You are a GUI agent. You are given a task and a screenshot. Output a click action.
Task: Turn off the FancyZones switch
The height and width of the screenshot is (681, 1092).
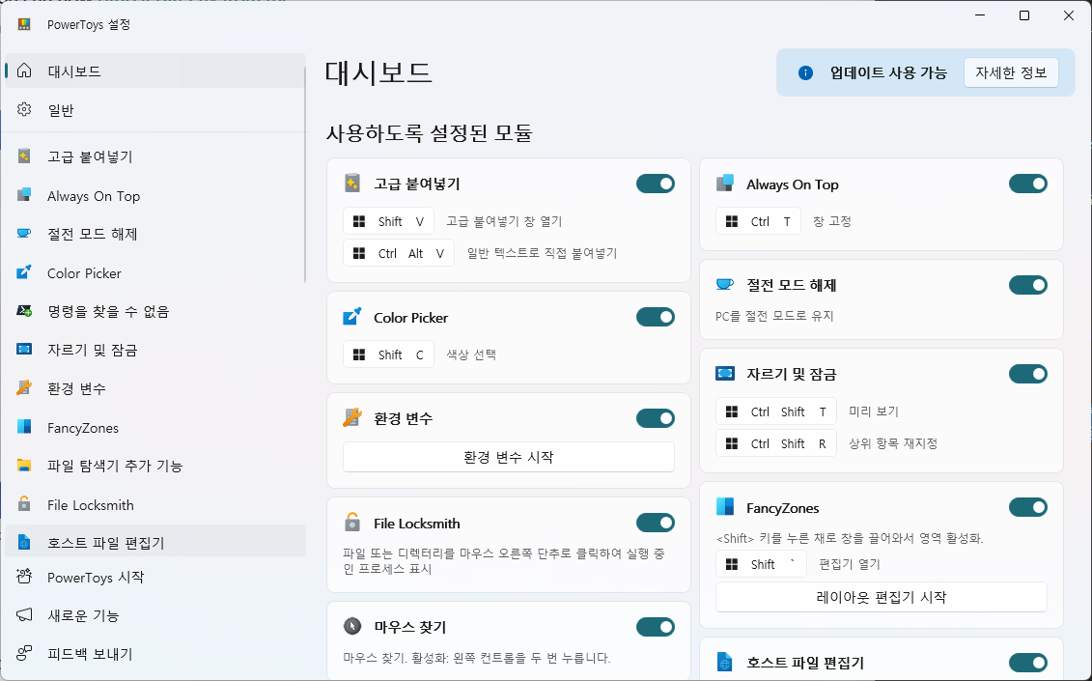(x=1029, y=506)
